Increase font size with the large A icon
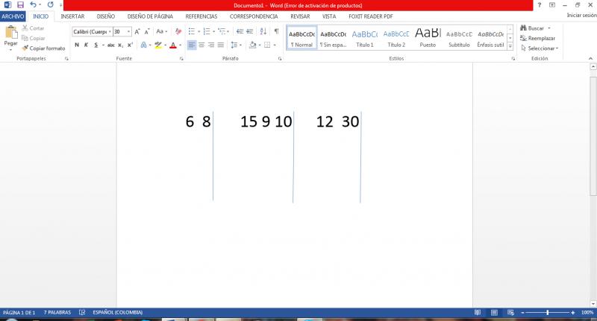Image resolution: width=597 pixels, height=321 pixels. pyautogui.click(x=137, y=32)
